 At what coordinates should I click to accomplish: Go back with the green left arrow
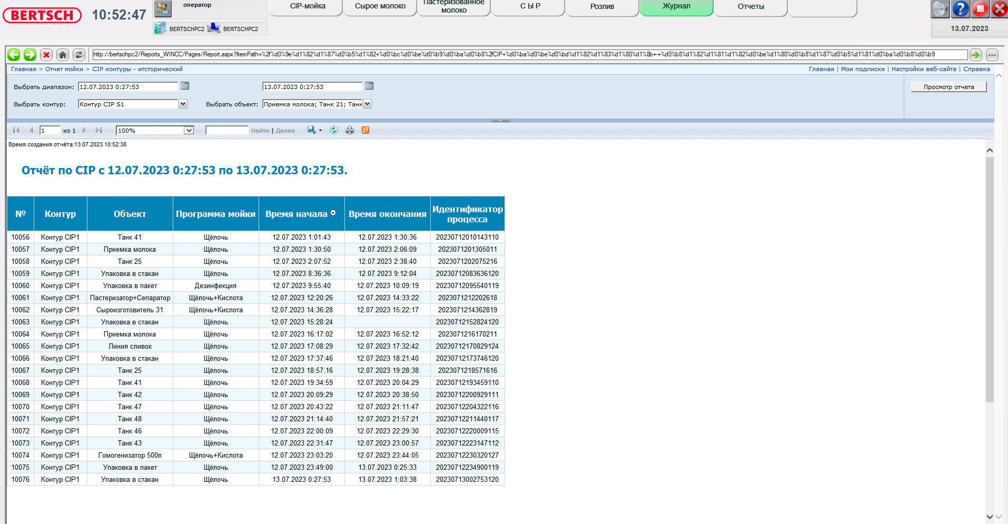(x=14, y=54)
